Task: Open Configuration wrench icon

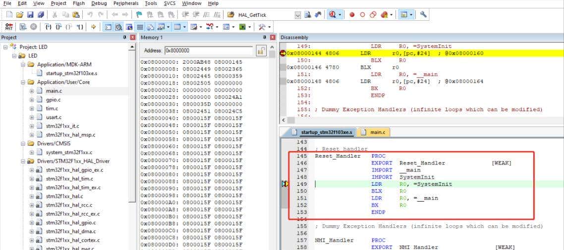Action: (x=423, y=15)
